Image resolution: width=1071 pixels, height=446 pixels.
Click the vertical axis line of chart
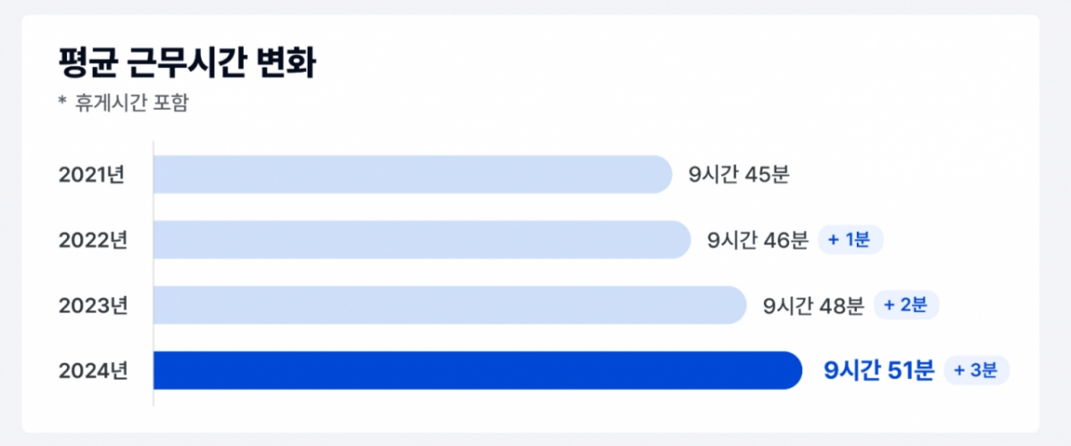point(153,273)
